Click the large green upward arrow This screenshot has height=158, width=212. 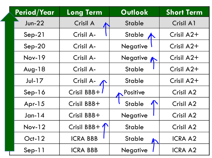tap(10, 82)
